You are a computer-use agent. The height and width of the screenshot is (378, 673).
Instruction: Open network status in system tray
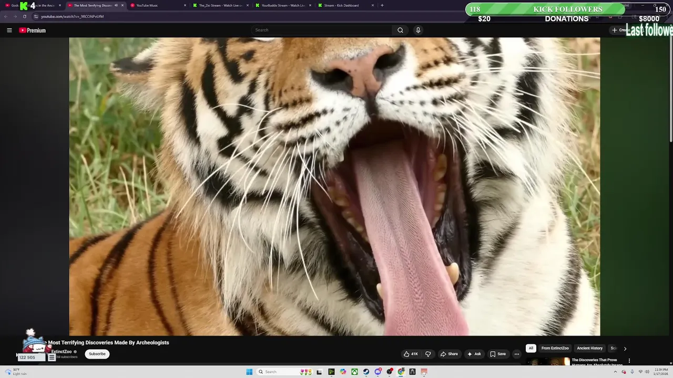click(640, 372)
